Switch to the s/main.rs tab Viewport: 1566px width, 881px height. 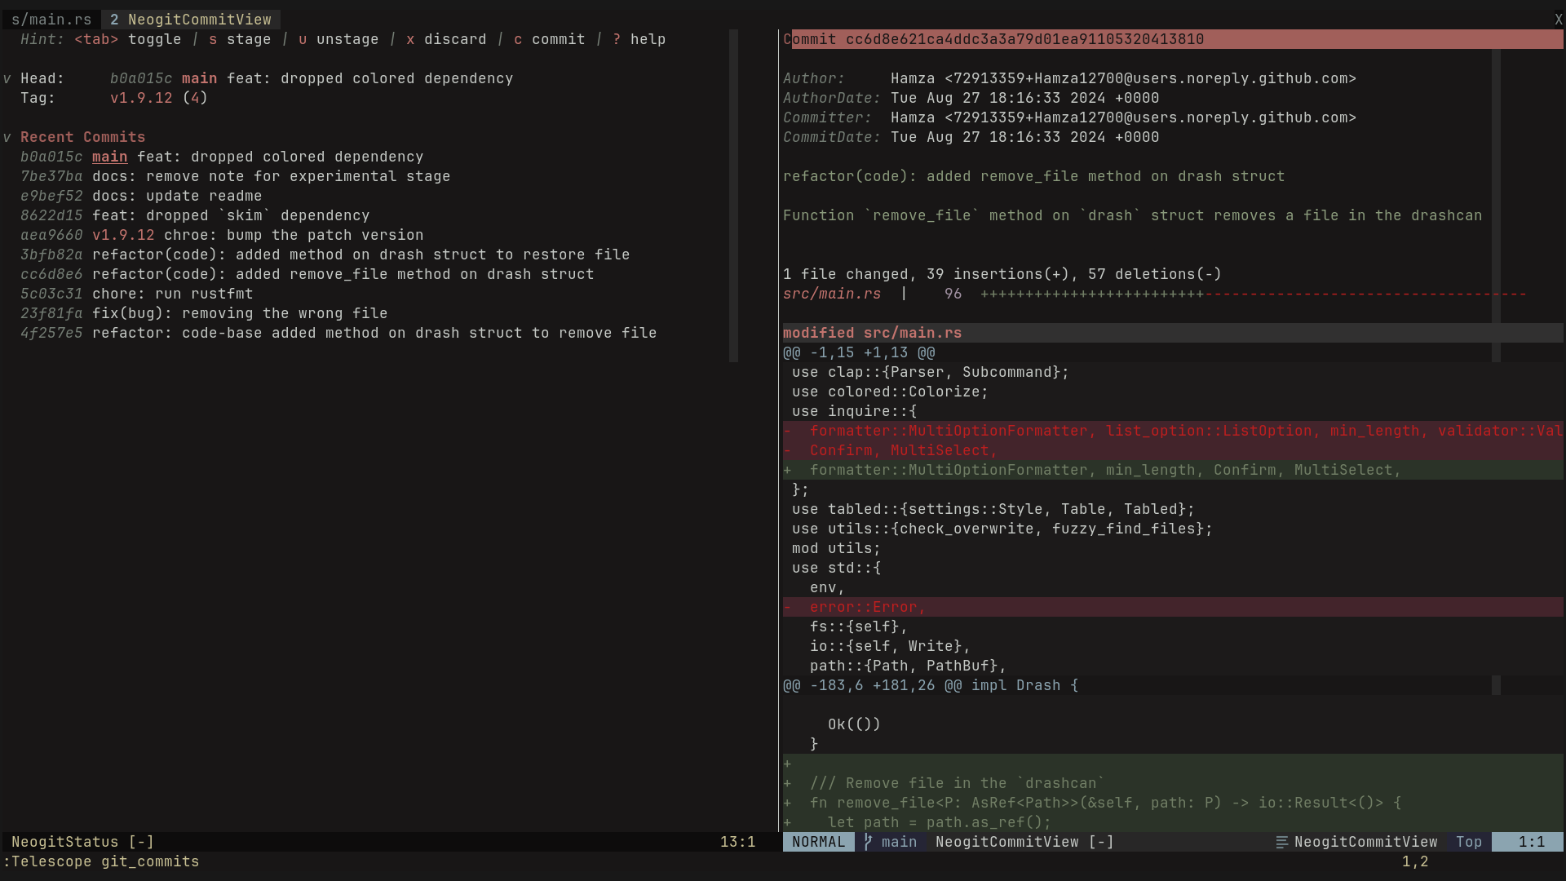pos(51,20)
